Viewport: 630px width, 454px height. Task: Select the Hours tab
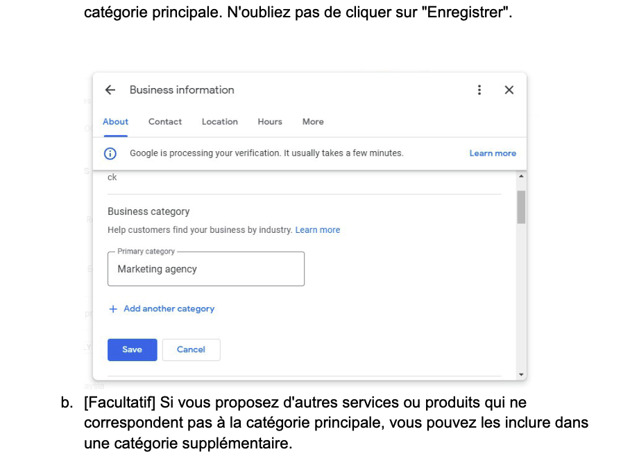click(270, 122)
